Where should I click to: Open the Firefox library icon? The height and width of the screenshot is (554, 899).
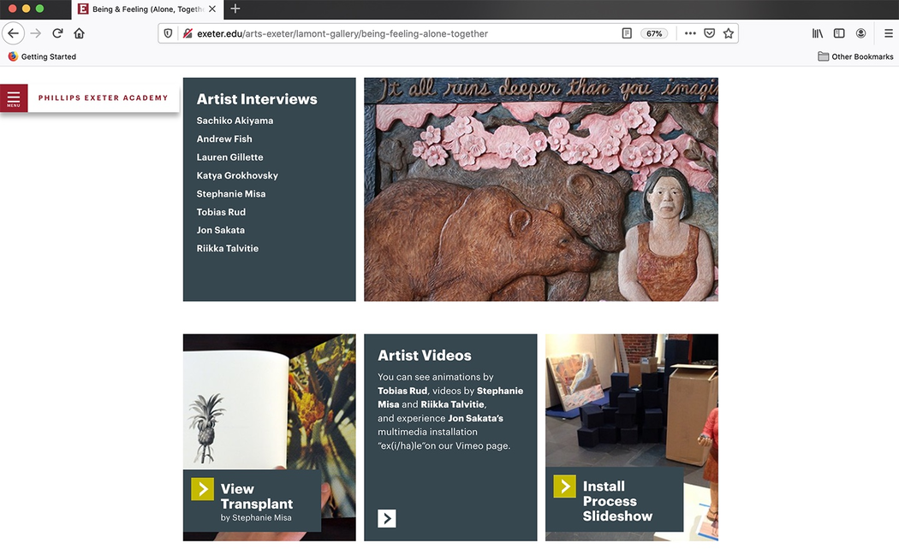click(818, 33)
